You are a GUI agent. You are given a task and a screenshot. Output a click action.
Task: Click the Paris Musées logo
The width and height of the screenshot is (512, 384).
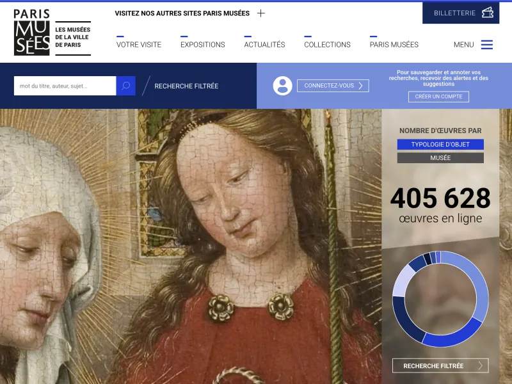32,32
